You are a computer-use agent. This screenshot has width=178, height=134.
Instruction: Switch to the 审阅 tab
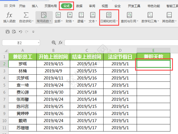92,6
